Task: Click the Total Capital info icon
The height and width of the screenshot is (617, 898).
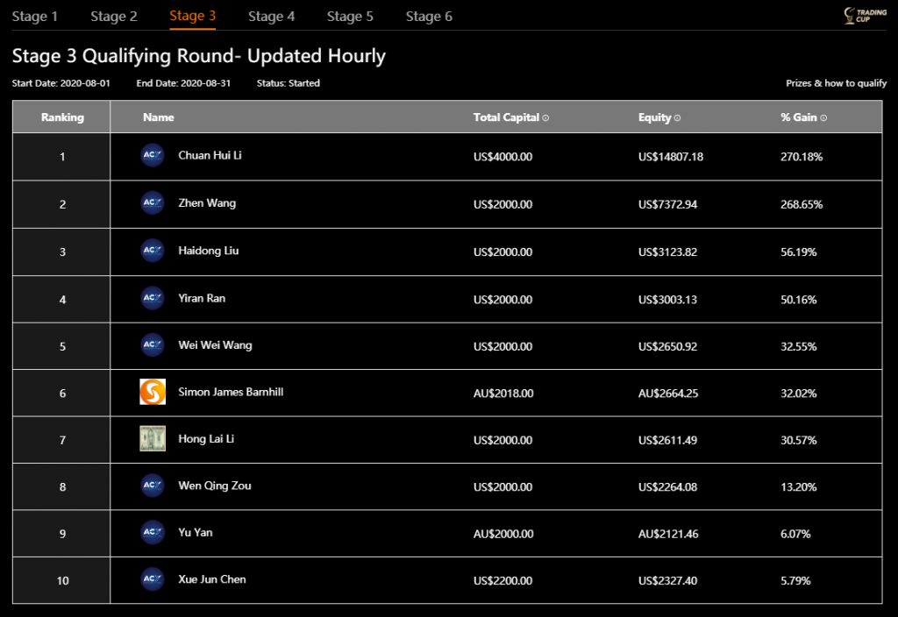Action: pos(545,117)
